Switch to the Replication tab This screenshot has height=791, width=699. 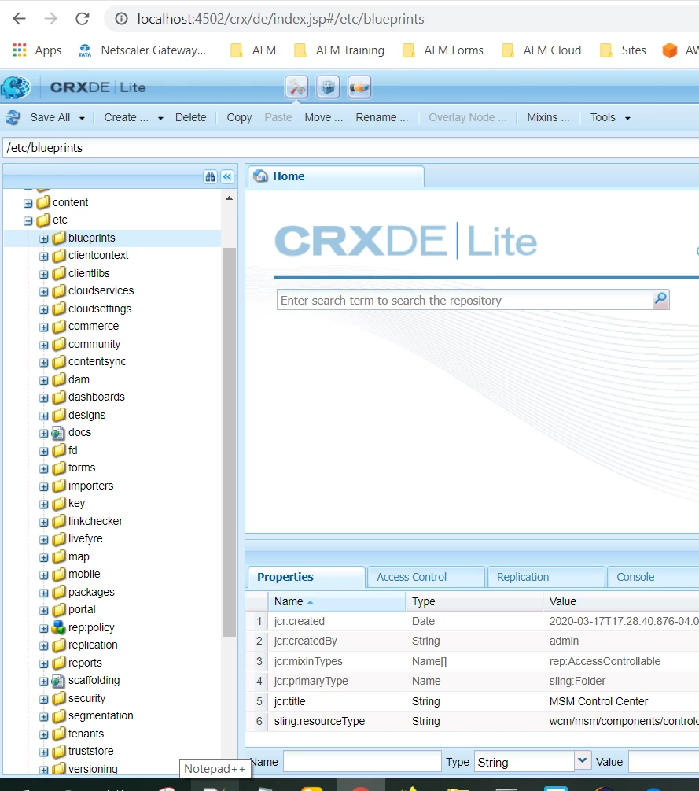(x=546, y=577)
